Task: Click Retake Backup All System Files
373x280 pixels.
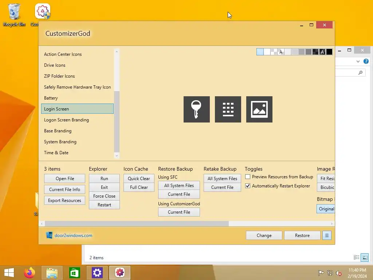Action: coord(223,179)
